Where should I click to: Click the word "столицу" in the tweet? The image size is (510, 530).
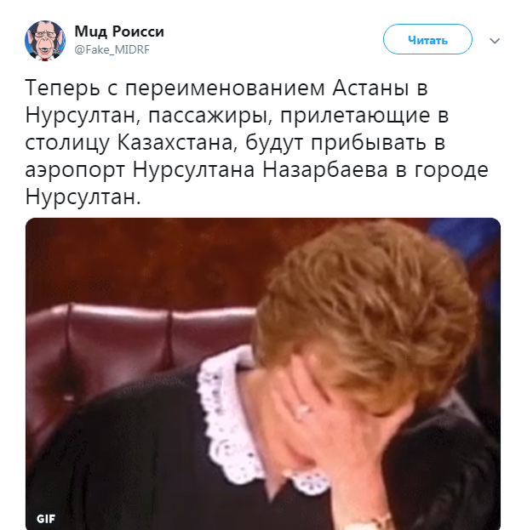coord(67,144)
